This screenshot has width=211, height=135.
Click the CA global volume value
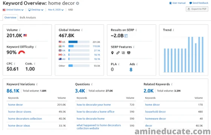(97, 55)
